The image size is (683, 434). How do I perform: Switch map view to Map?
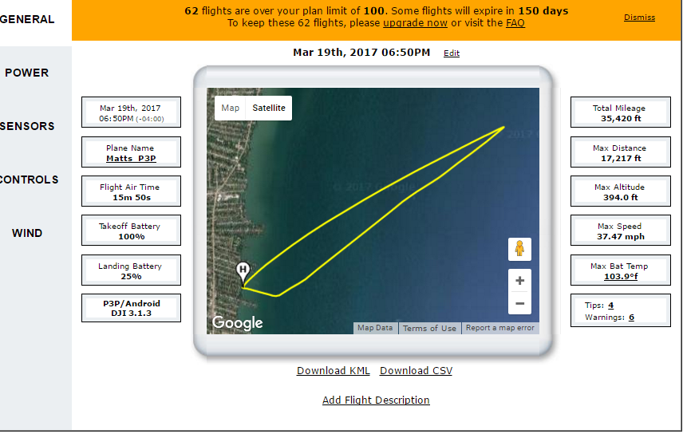point(230,108)
